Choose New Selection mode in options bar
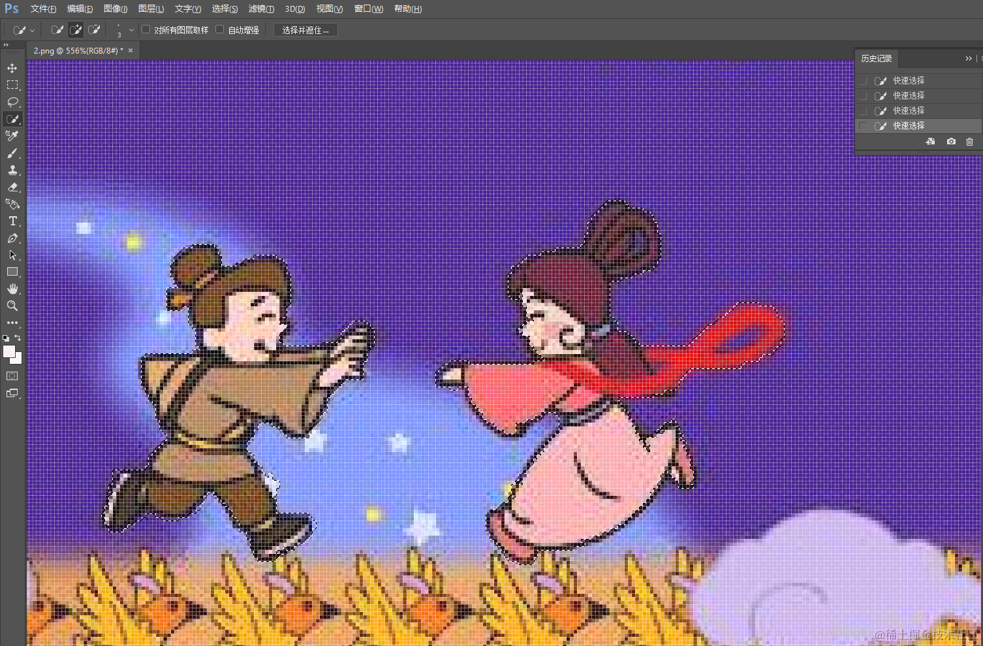The image size is (983, 646). [57, 30]
